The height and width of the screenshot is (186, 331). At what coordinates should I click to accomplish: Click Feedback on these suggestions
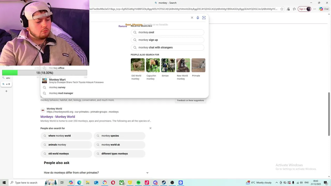click(191, 100)
